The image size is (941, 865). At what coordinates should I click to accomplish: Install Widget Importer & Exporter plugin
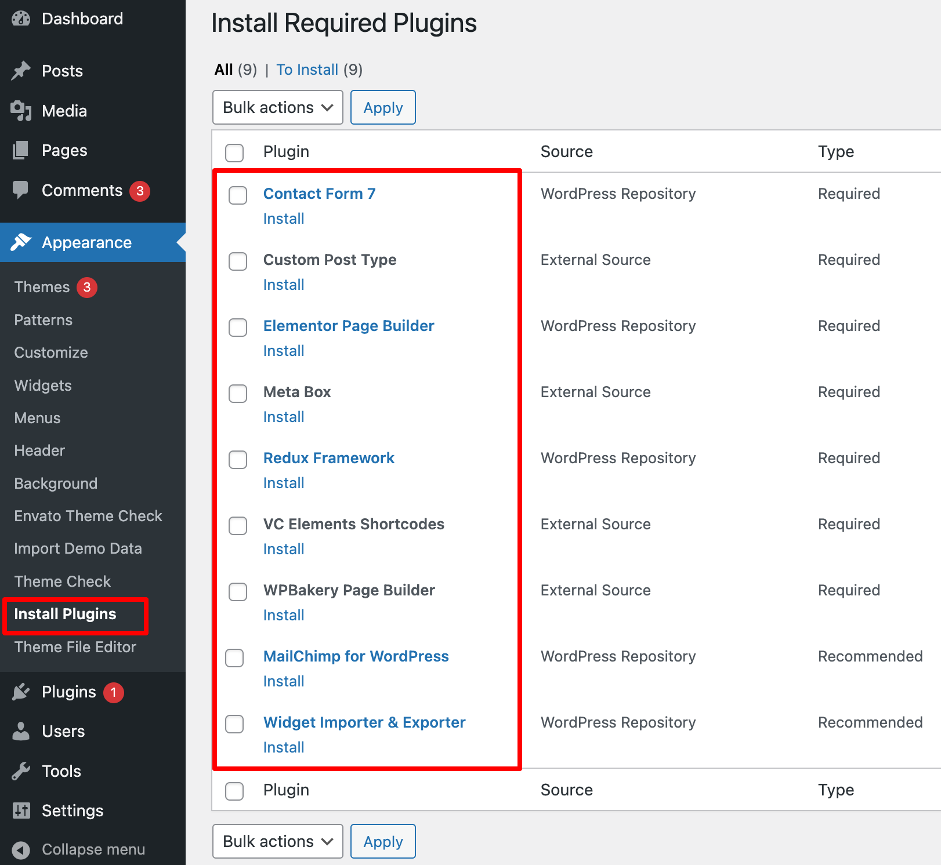pos(284,747)
